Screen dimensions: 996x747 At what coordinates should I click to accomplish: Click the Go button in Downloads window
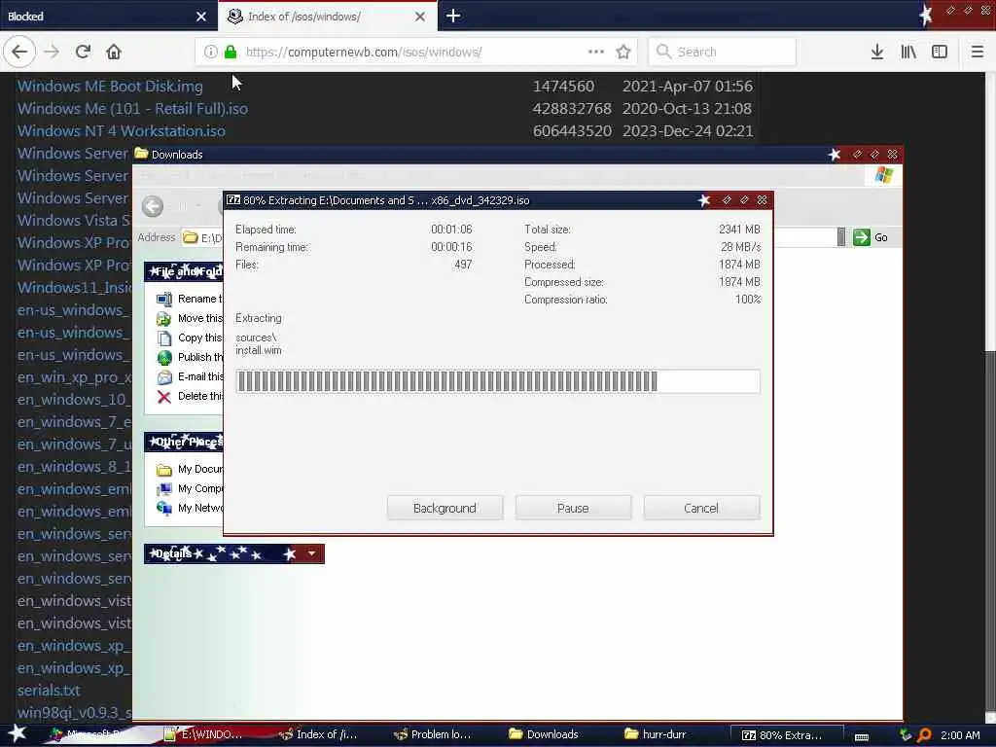[871, 237]
